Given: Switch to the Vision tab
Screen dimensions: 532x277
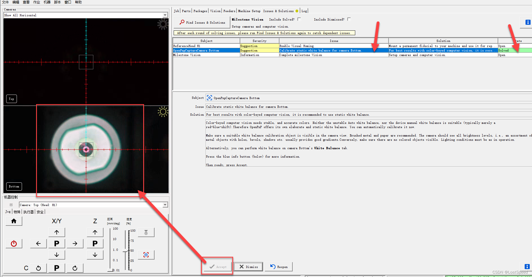Looking at the screenshot, I should (x=215, y=11).
